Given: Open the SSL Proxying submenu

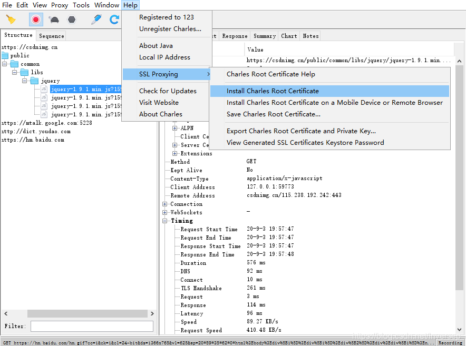Looking at the screenshot, I should tap(167, 74).
